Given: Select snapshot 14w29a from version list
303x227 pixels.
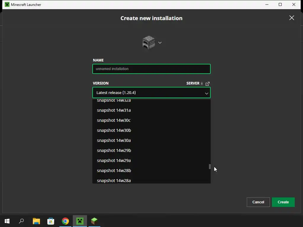Looking at the screenshot, I should [151, 160].
